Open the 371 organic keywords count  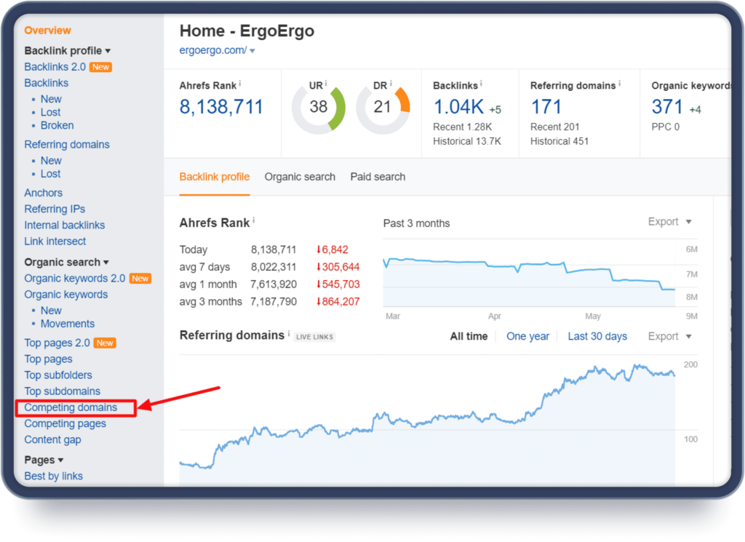point(667,107)
